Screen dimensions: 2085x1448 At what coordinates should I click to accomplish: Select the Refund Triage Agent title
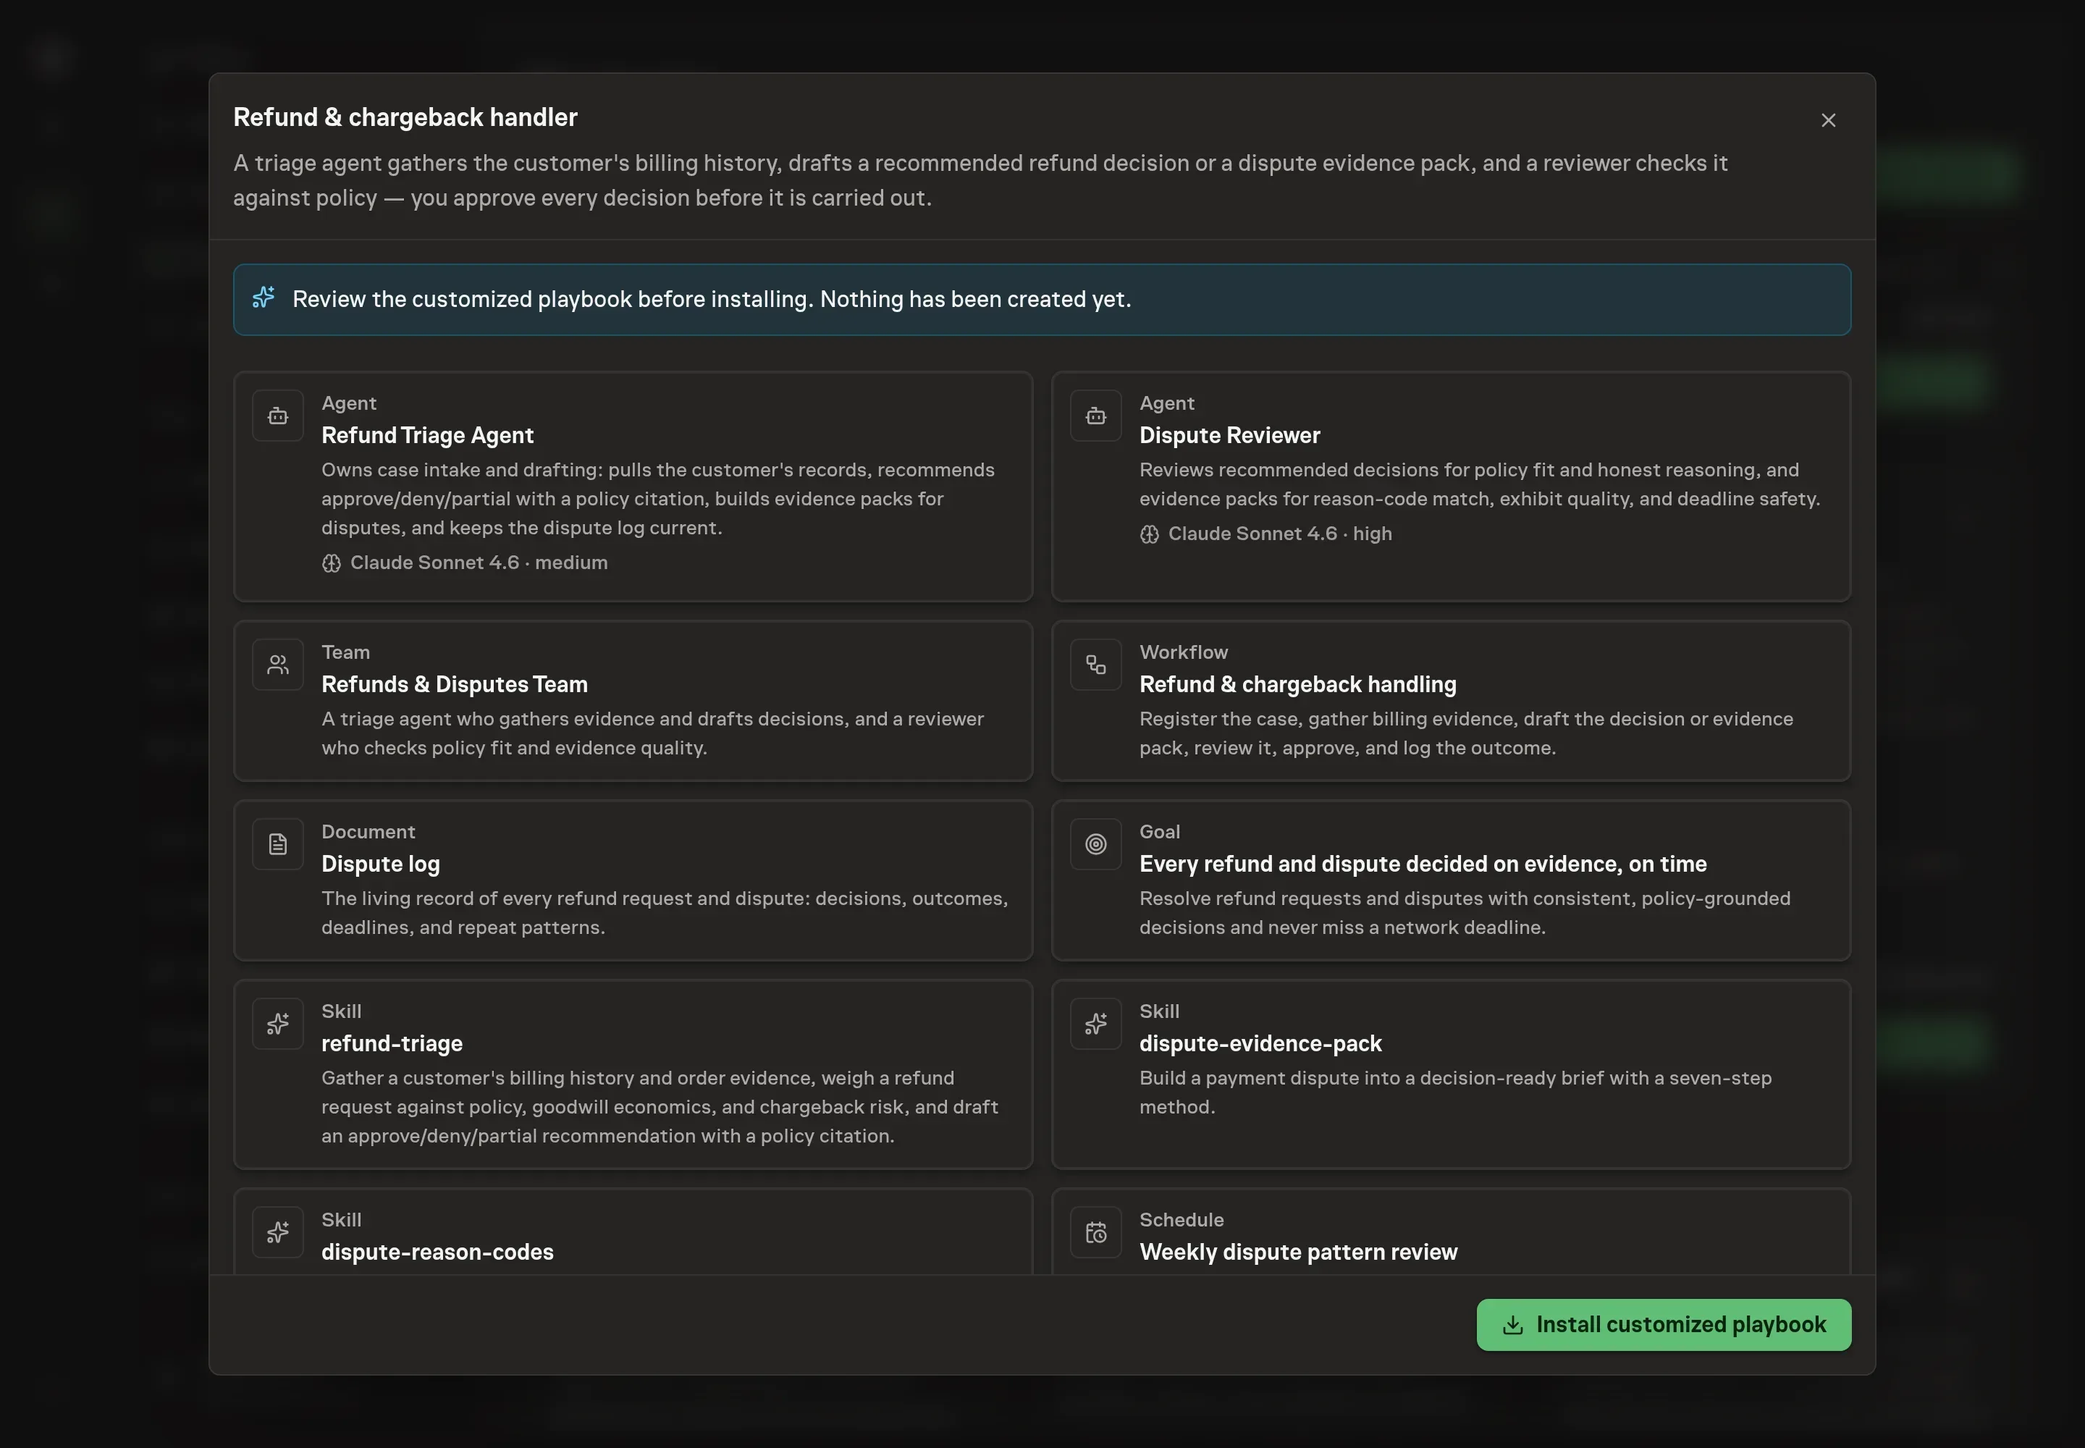[427, 436]
